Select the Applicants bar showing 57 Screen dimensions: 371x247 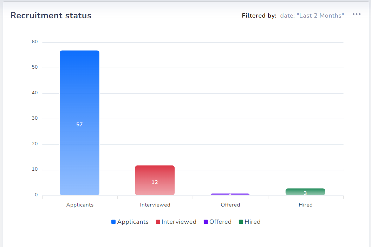coord(79,123)
